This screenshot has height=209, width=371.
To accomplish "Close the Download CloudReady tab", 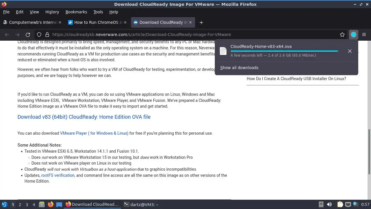I will click(190, 22).
